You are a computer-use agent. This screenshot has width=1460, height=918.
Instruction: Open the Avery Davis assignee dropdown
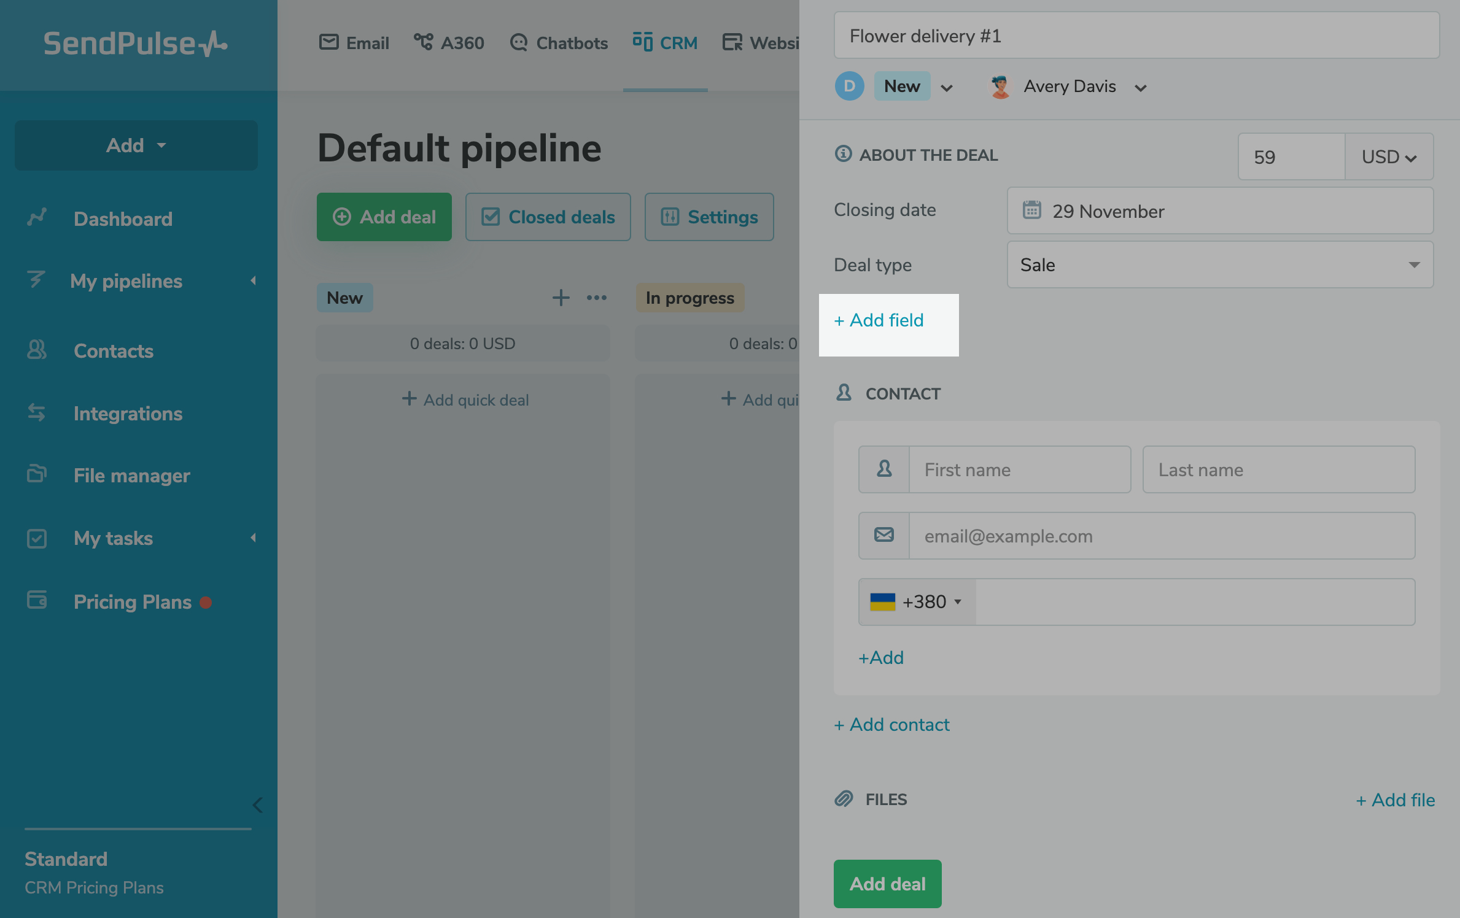(x=1141, y=88)
